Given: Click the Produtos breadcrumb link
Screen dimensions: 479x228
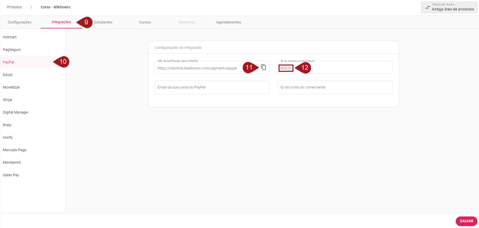Looking at the screenshot, I should coord(14,7).
